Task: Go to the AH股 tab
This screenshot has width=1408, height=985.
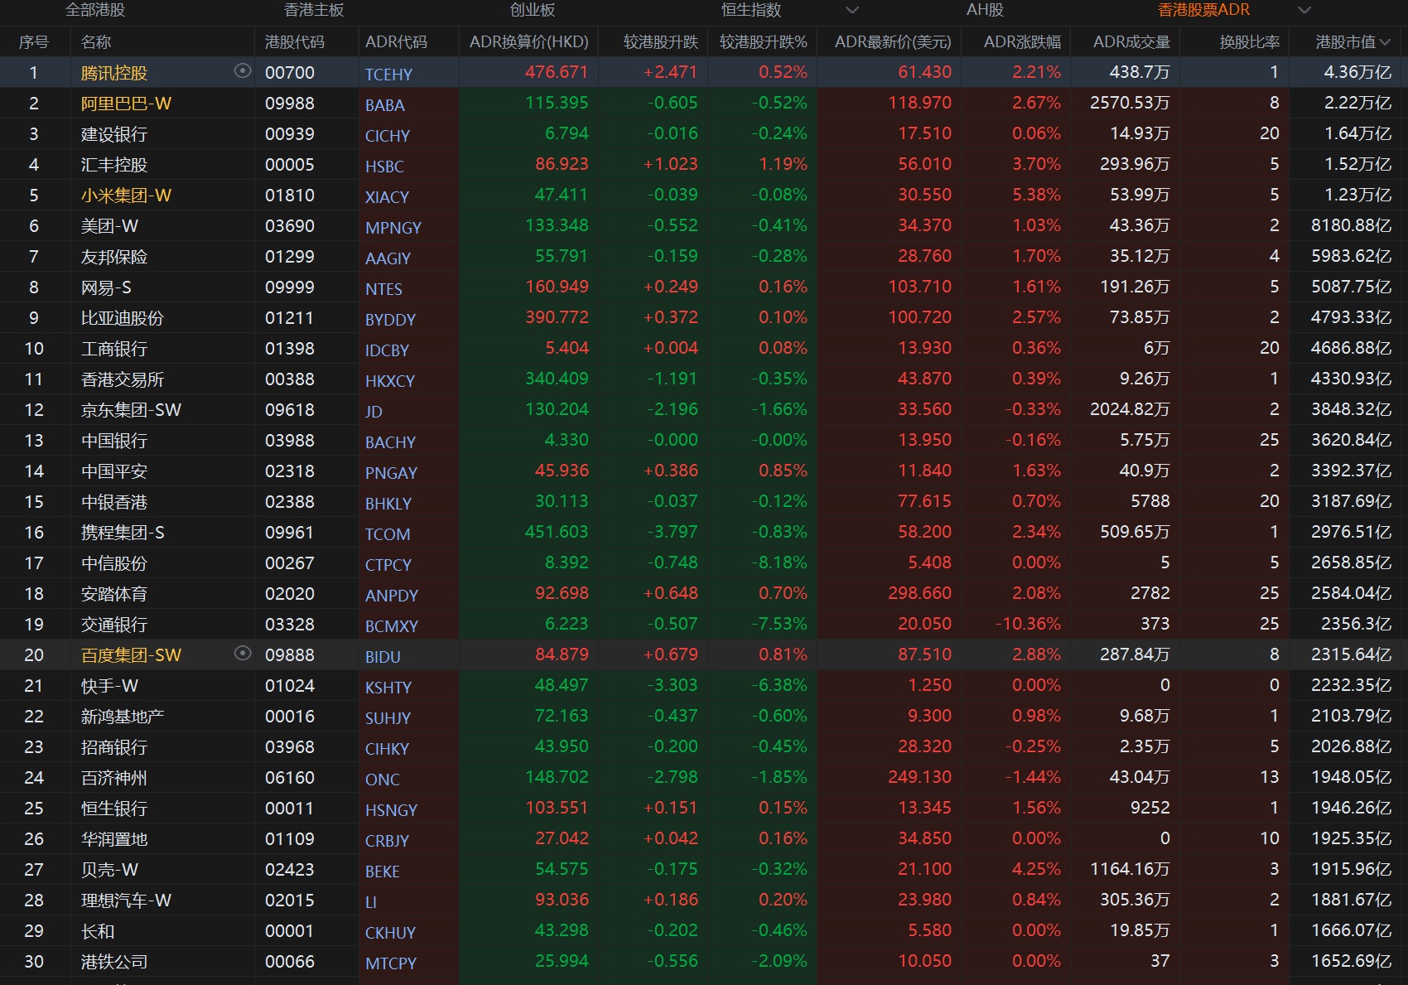Action: [985, 10]
